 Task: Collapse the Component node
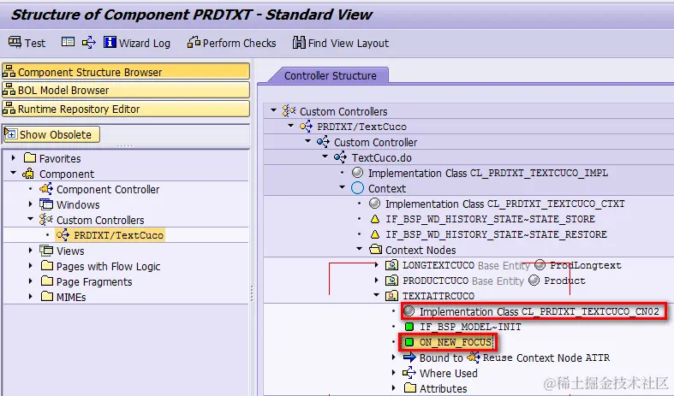point(14,173)
